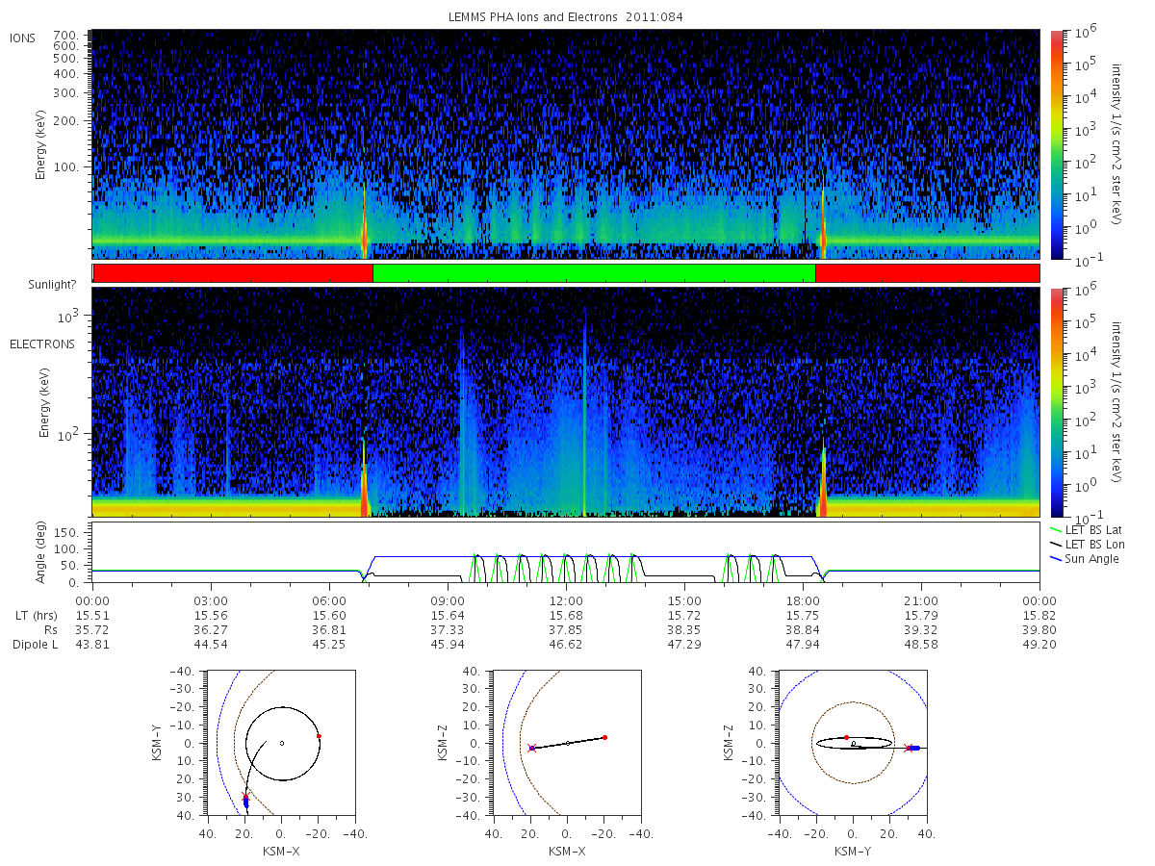1155x866 pixels.
Task: Click the "12:00" time tick label
Action: pos(566,601)
